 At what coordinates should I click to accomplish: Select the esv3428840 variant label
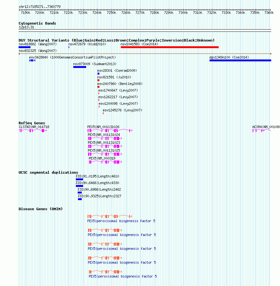click(x=72, y=57)
